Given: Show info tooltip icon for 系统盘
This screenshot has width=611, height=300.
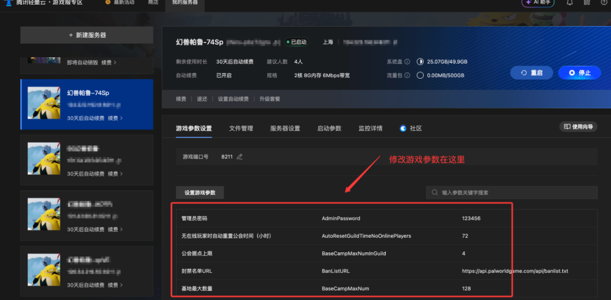Looking at the screenshot, I should 407,62.
